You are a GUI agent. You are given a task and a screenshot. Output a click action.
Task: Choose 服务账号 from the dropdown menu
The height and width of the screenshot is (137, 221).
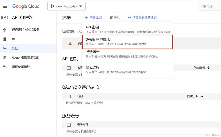click(x=128, y=54)
